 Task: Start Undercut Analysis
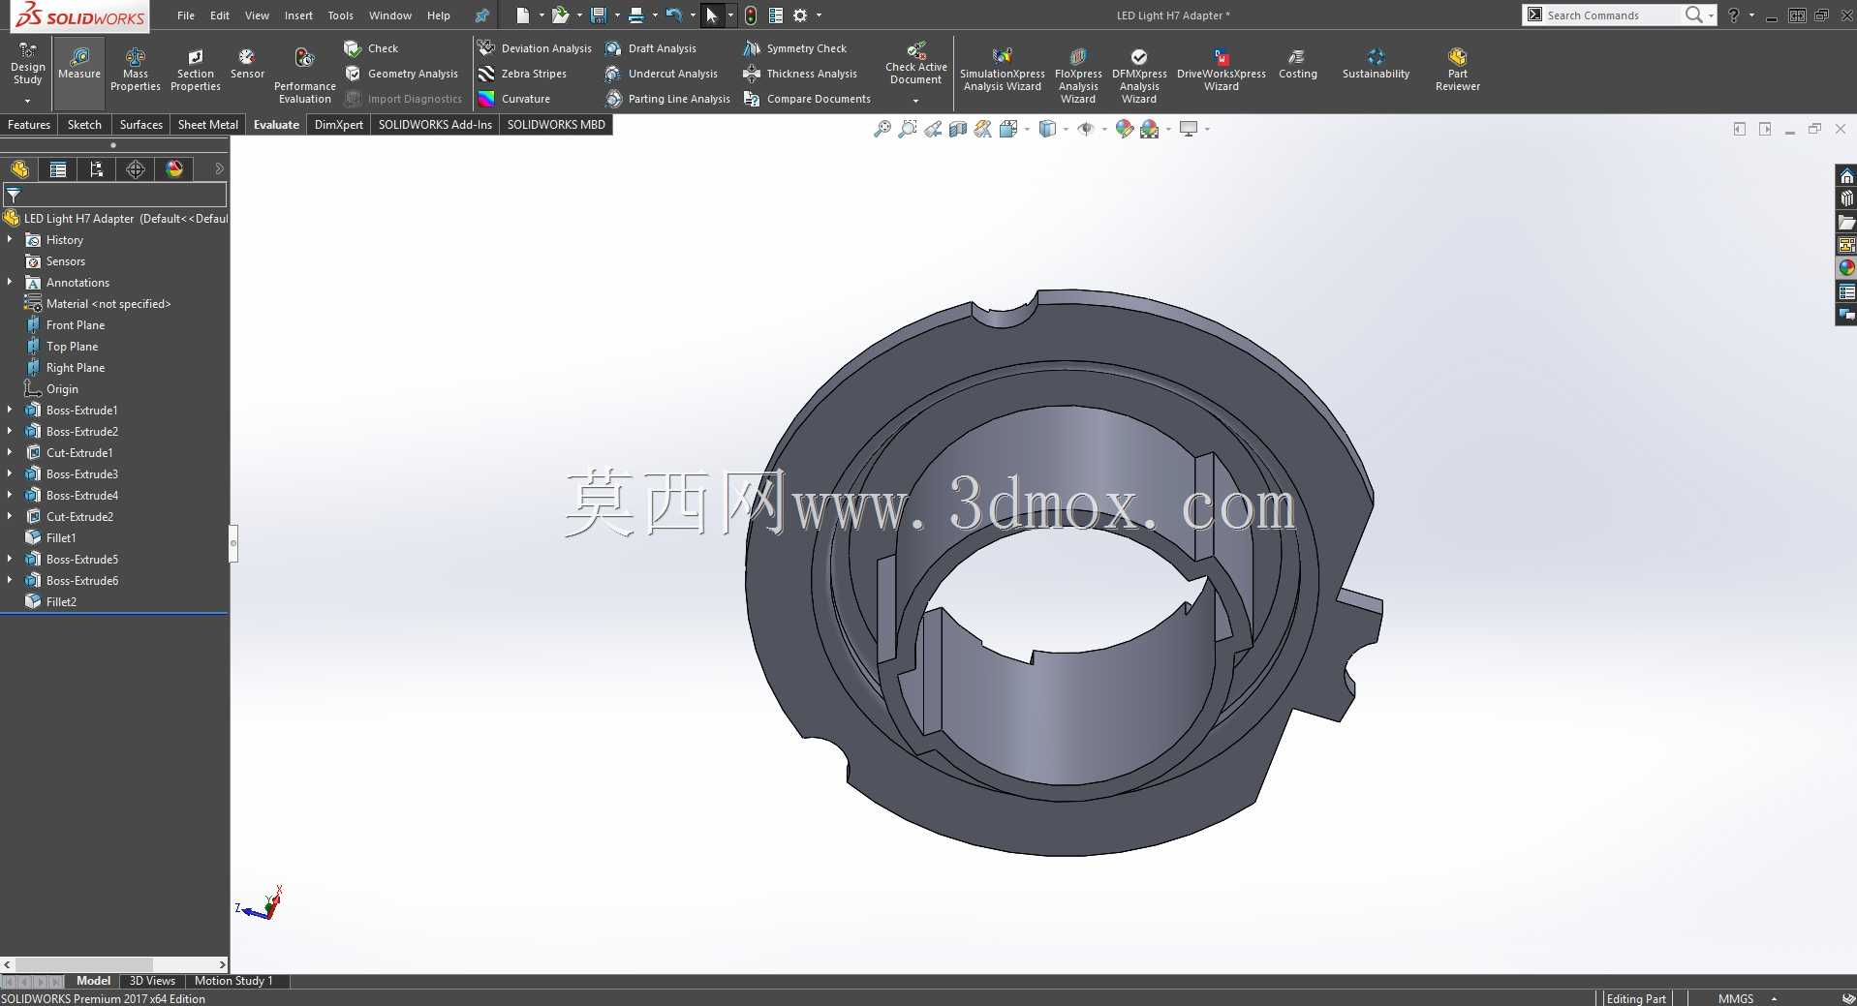pos(662,74)
